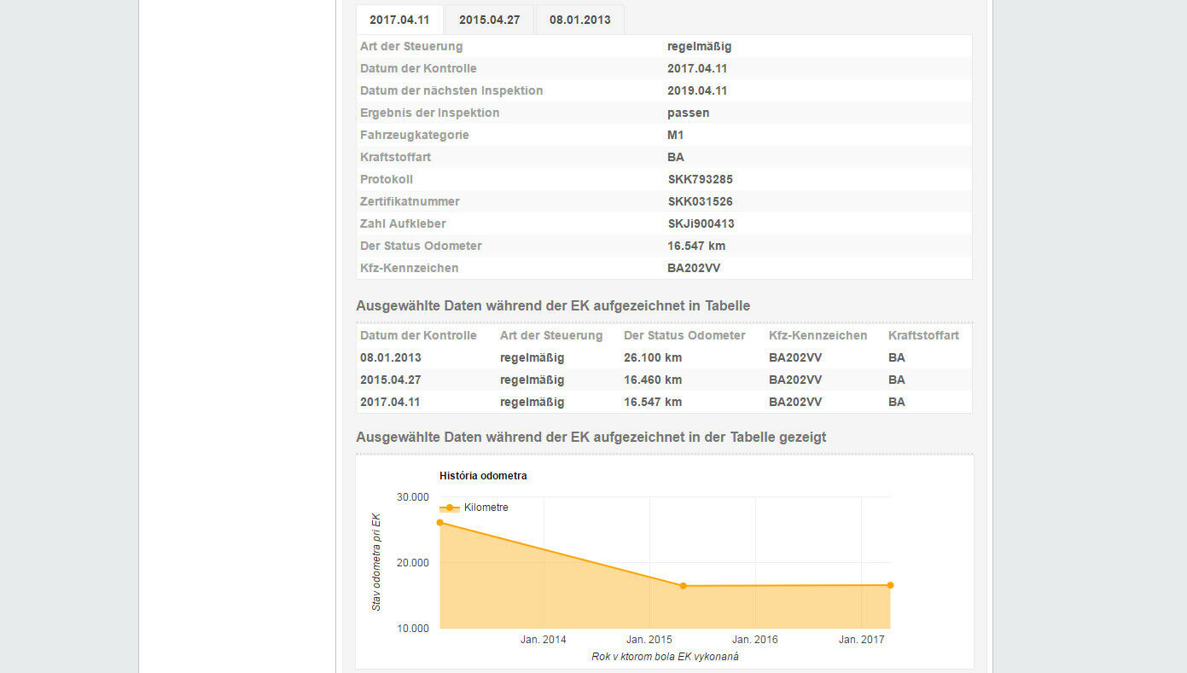Switch to the 2015.04.27 tab
Screen dimensions: 1187x673
point(489,19)
